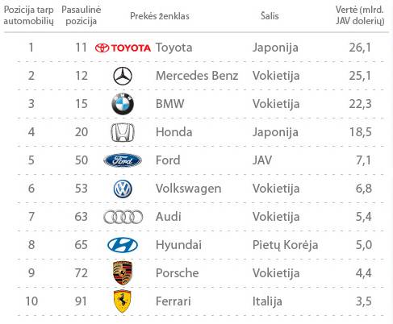Click the Pasaulinė pozicija column header
393x324 pixels.
pos(82,15)
